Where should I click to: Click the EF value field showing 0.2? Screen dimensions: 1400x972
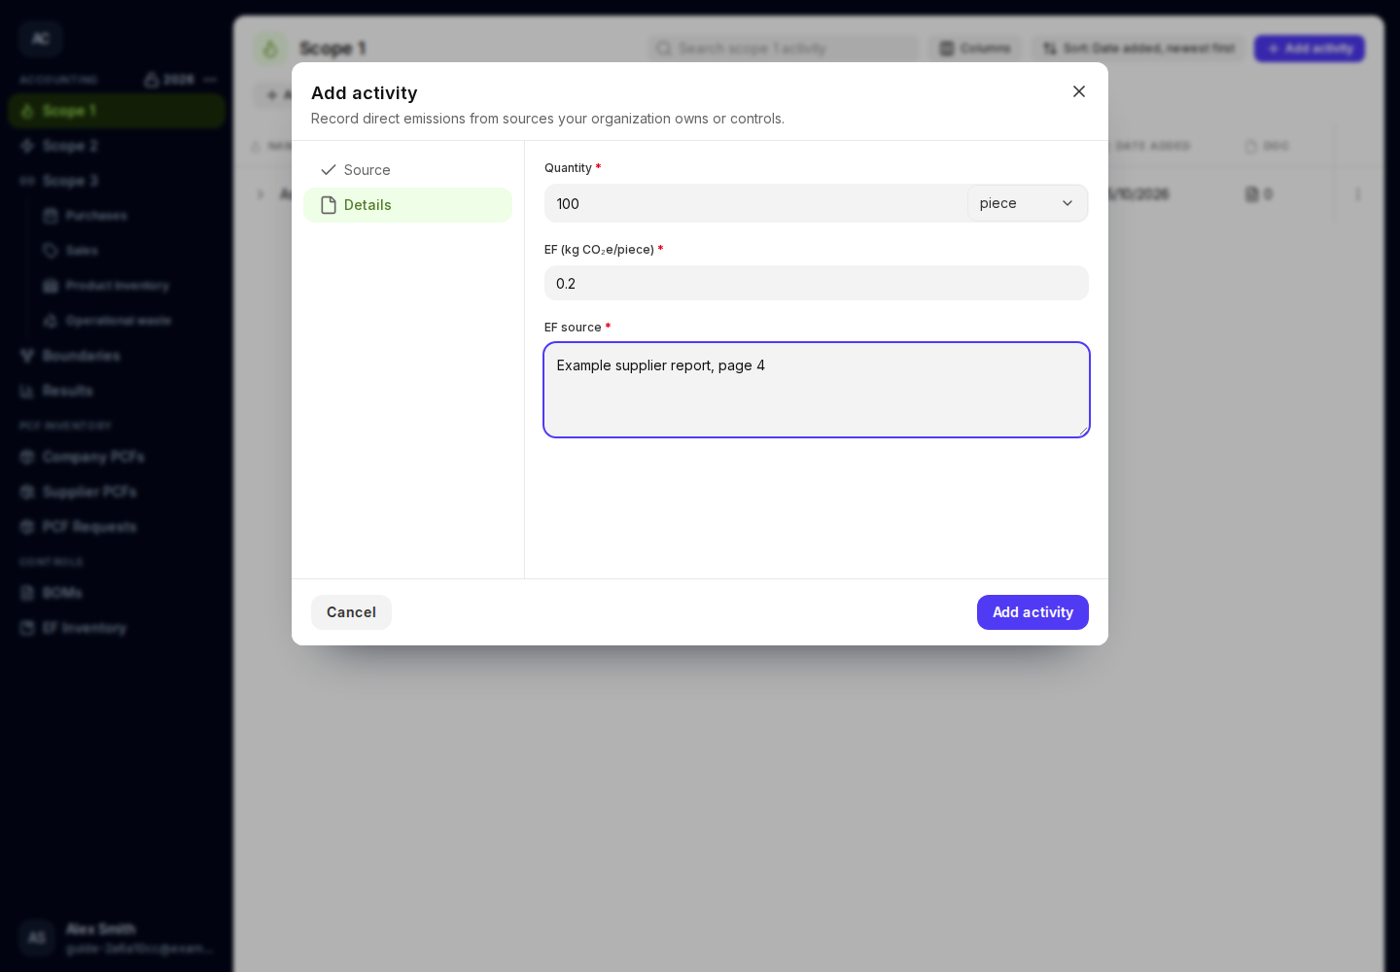(x=817, y=283)
